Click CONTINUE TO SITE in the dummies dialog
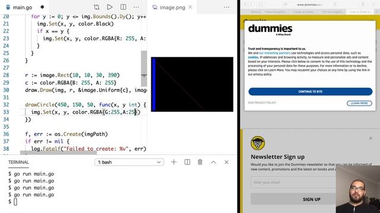This screenshot has height=213, width=380. point(310,92)
